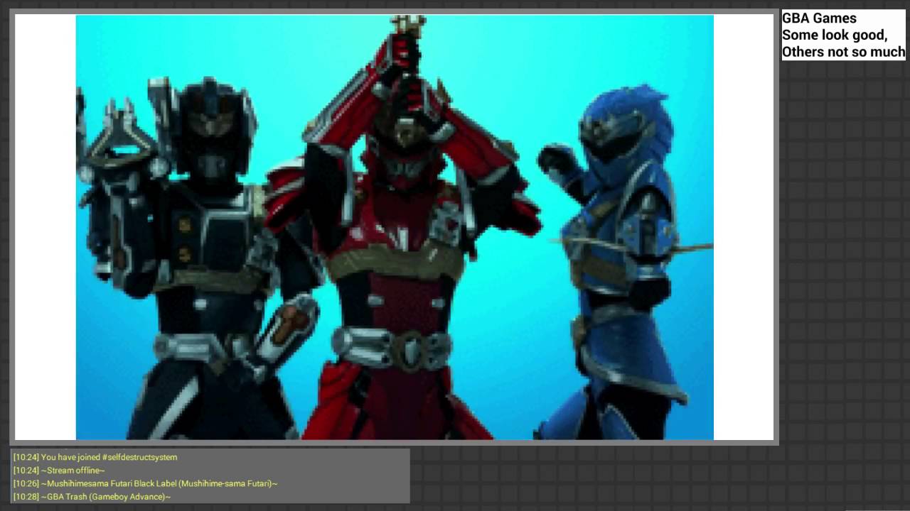Image resolution: width=910 pixels, height=511 pixels.
Task: Click "Some look good," caption line
Action: tap(835, 35)
